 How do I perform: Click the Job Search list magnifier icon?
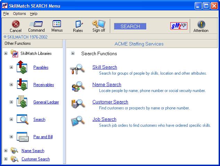pyautogui.click(x=78, y=121)
